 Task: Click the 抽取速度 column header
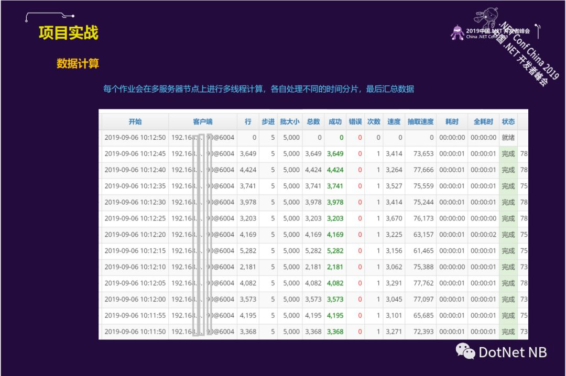point(420,121)
